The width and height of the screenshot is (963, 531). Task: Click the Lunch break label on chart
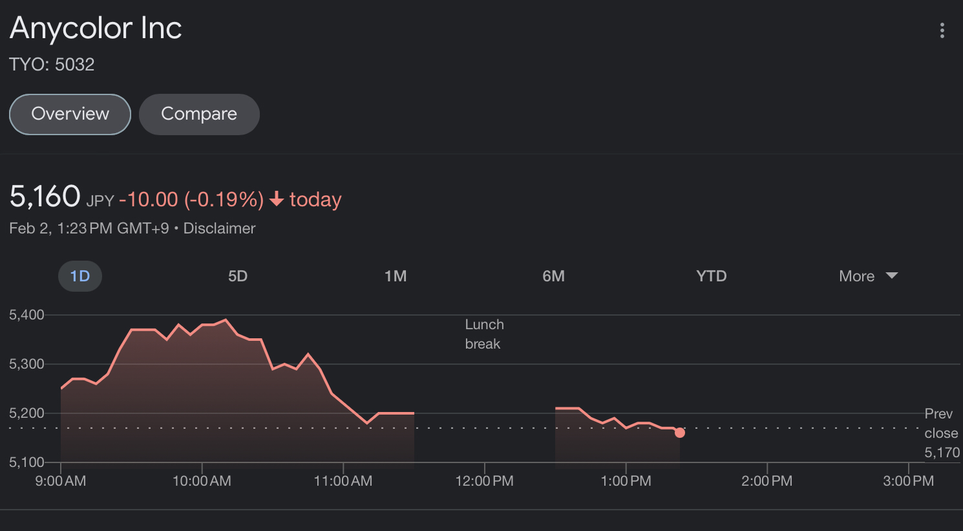pyautogui.click(x=484, y=334)
